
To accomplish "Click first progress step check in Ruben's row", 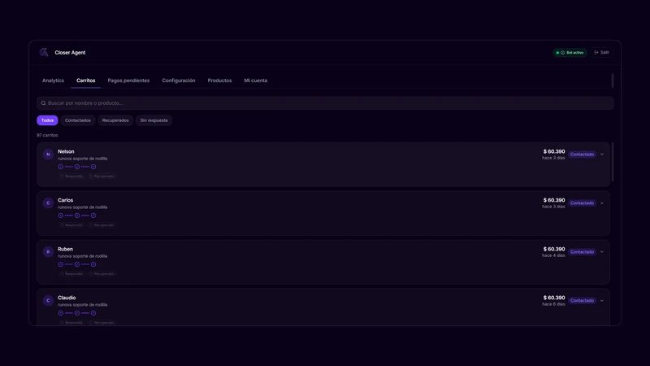I will [x=60, y=264].
